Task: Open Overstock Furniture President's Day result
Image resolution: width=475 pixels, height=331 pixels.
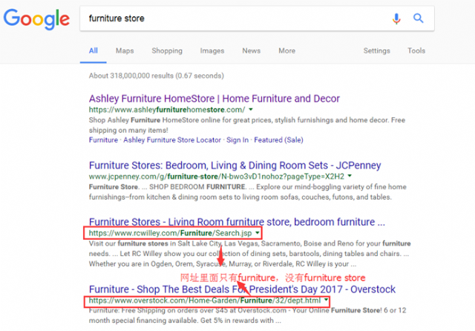Action: (x=242, y=289)
